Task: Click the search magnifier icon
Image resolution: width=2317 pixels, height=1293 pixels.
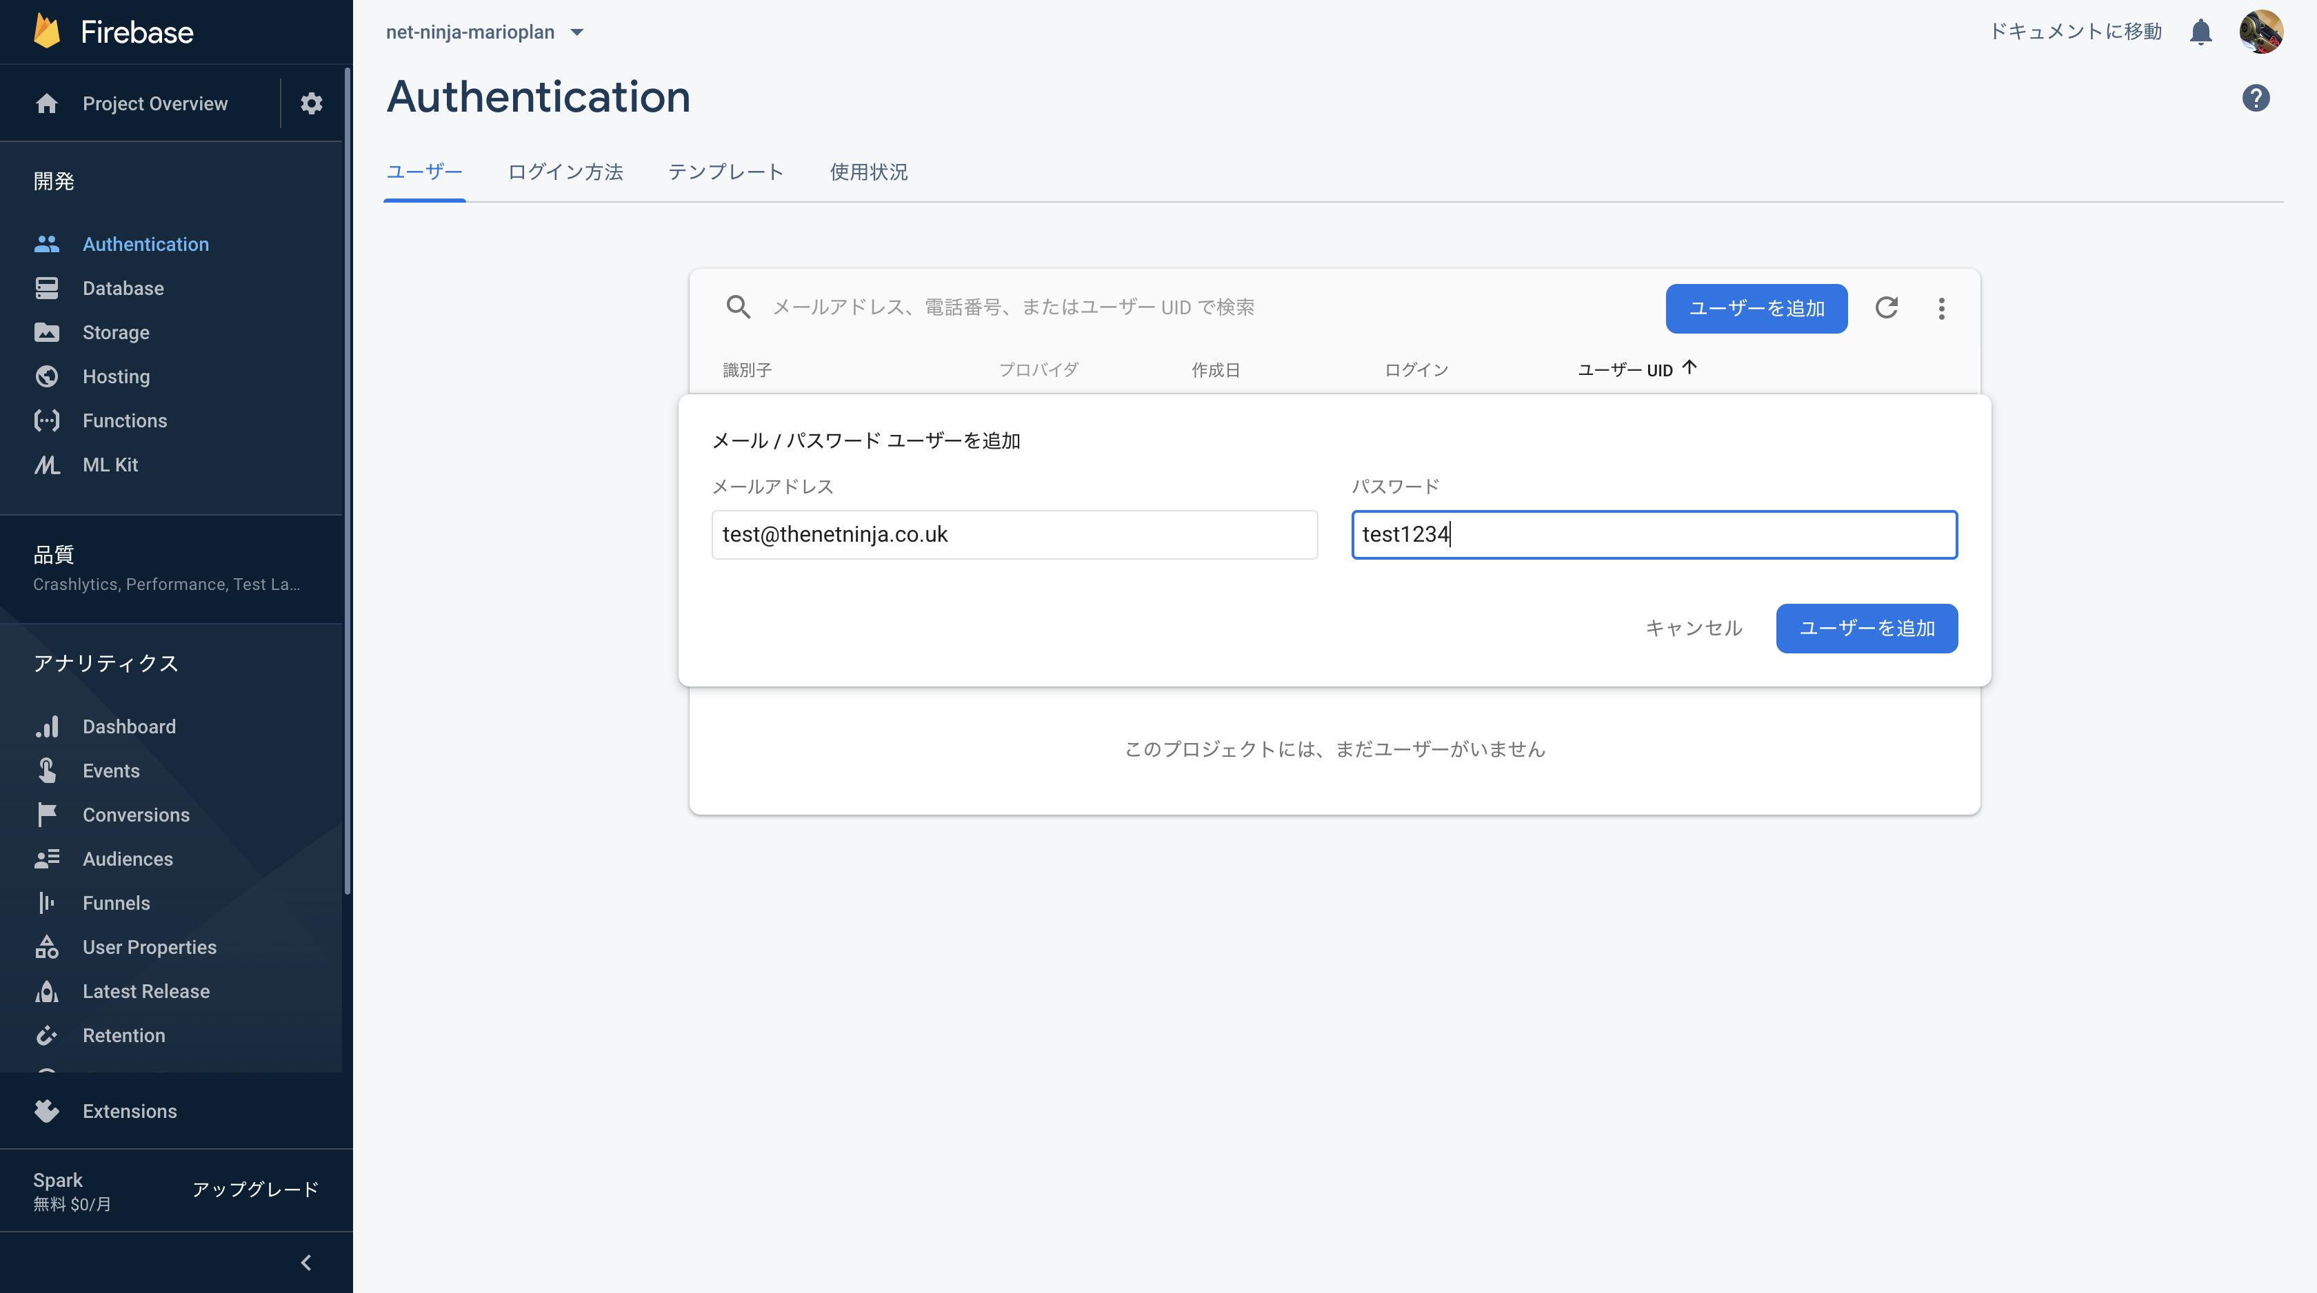Action: [x=738, y=307]
